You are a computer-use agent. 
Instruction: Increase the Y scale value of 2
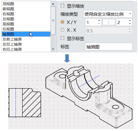pos(130,21)
